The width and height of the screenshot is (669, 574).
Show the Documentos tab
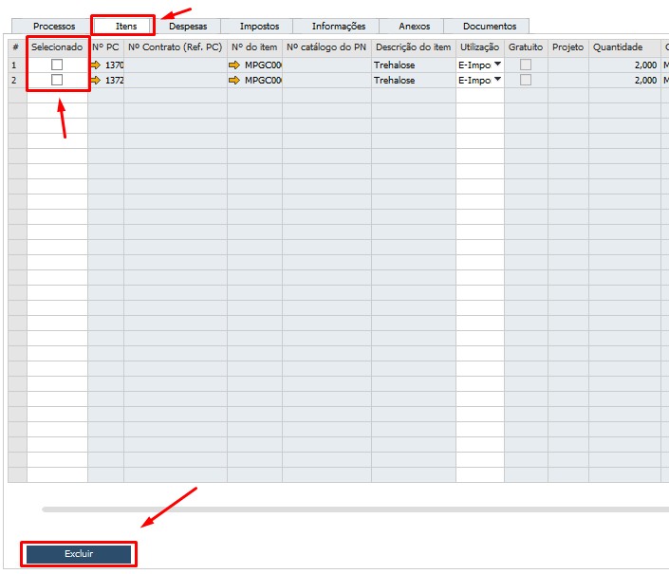coord(489,27)
